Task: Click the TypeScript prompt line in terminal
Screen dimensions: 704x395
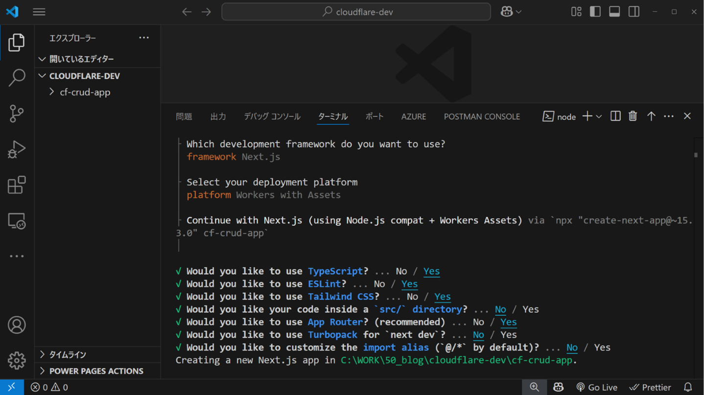Action: (308, 271)
